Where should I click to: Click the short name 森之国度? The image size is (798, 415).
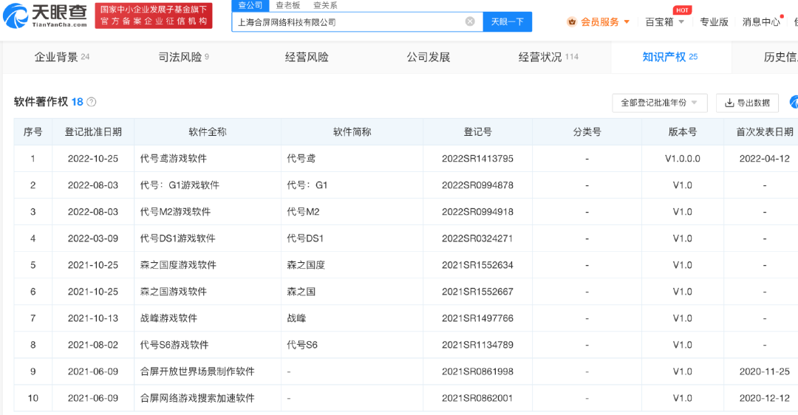[x=306, y=265]
